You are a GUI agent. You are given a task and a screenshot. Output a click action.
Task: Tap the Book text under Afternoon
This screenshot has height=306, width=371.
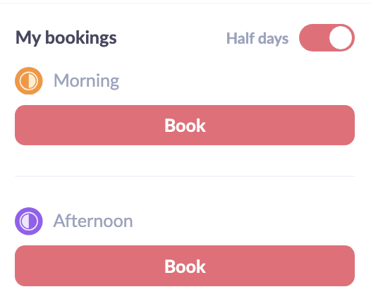tap(185, 267)
